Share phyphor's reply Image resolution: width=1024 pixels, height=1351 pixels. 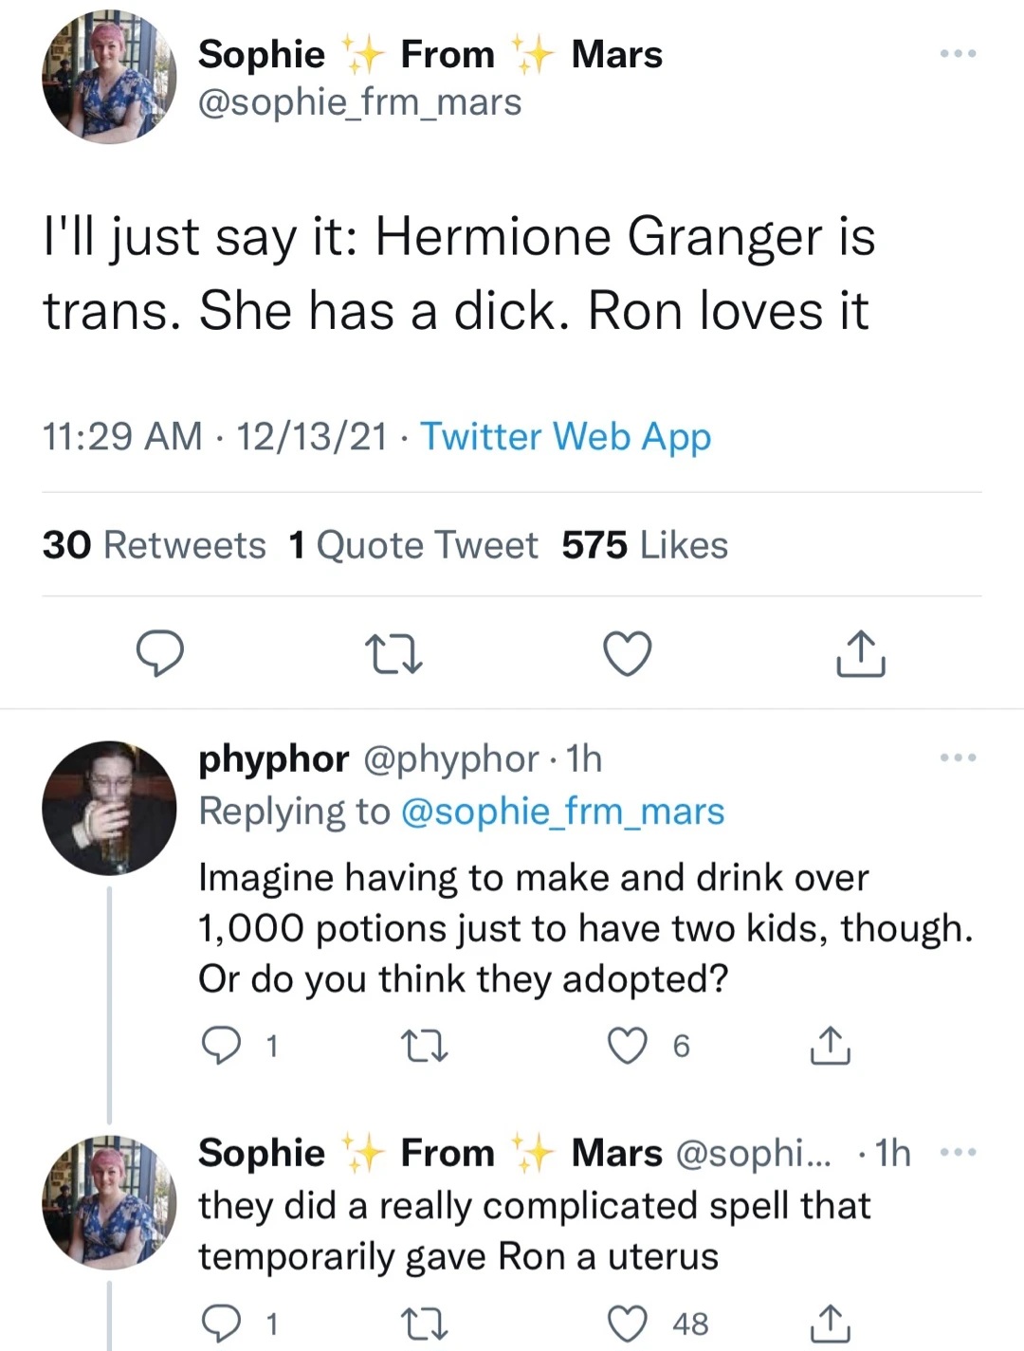(830, 1046)
